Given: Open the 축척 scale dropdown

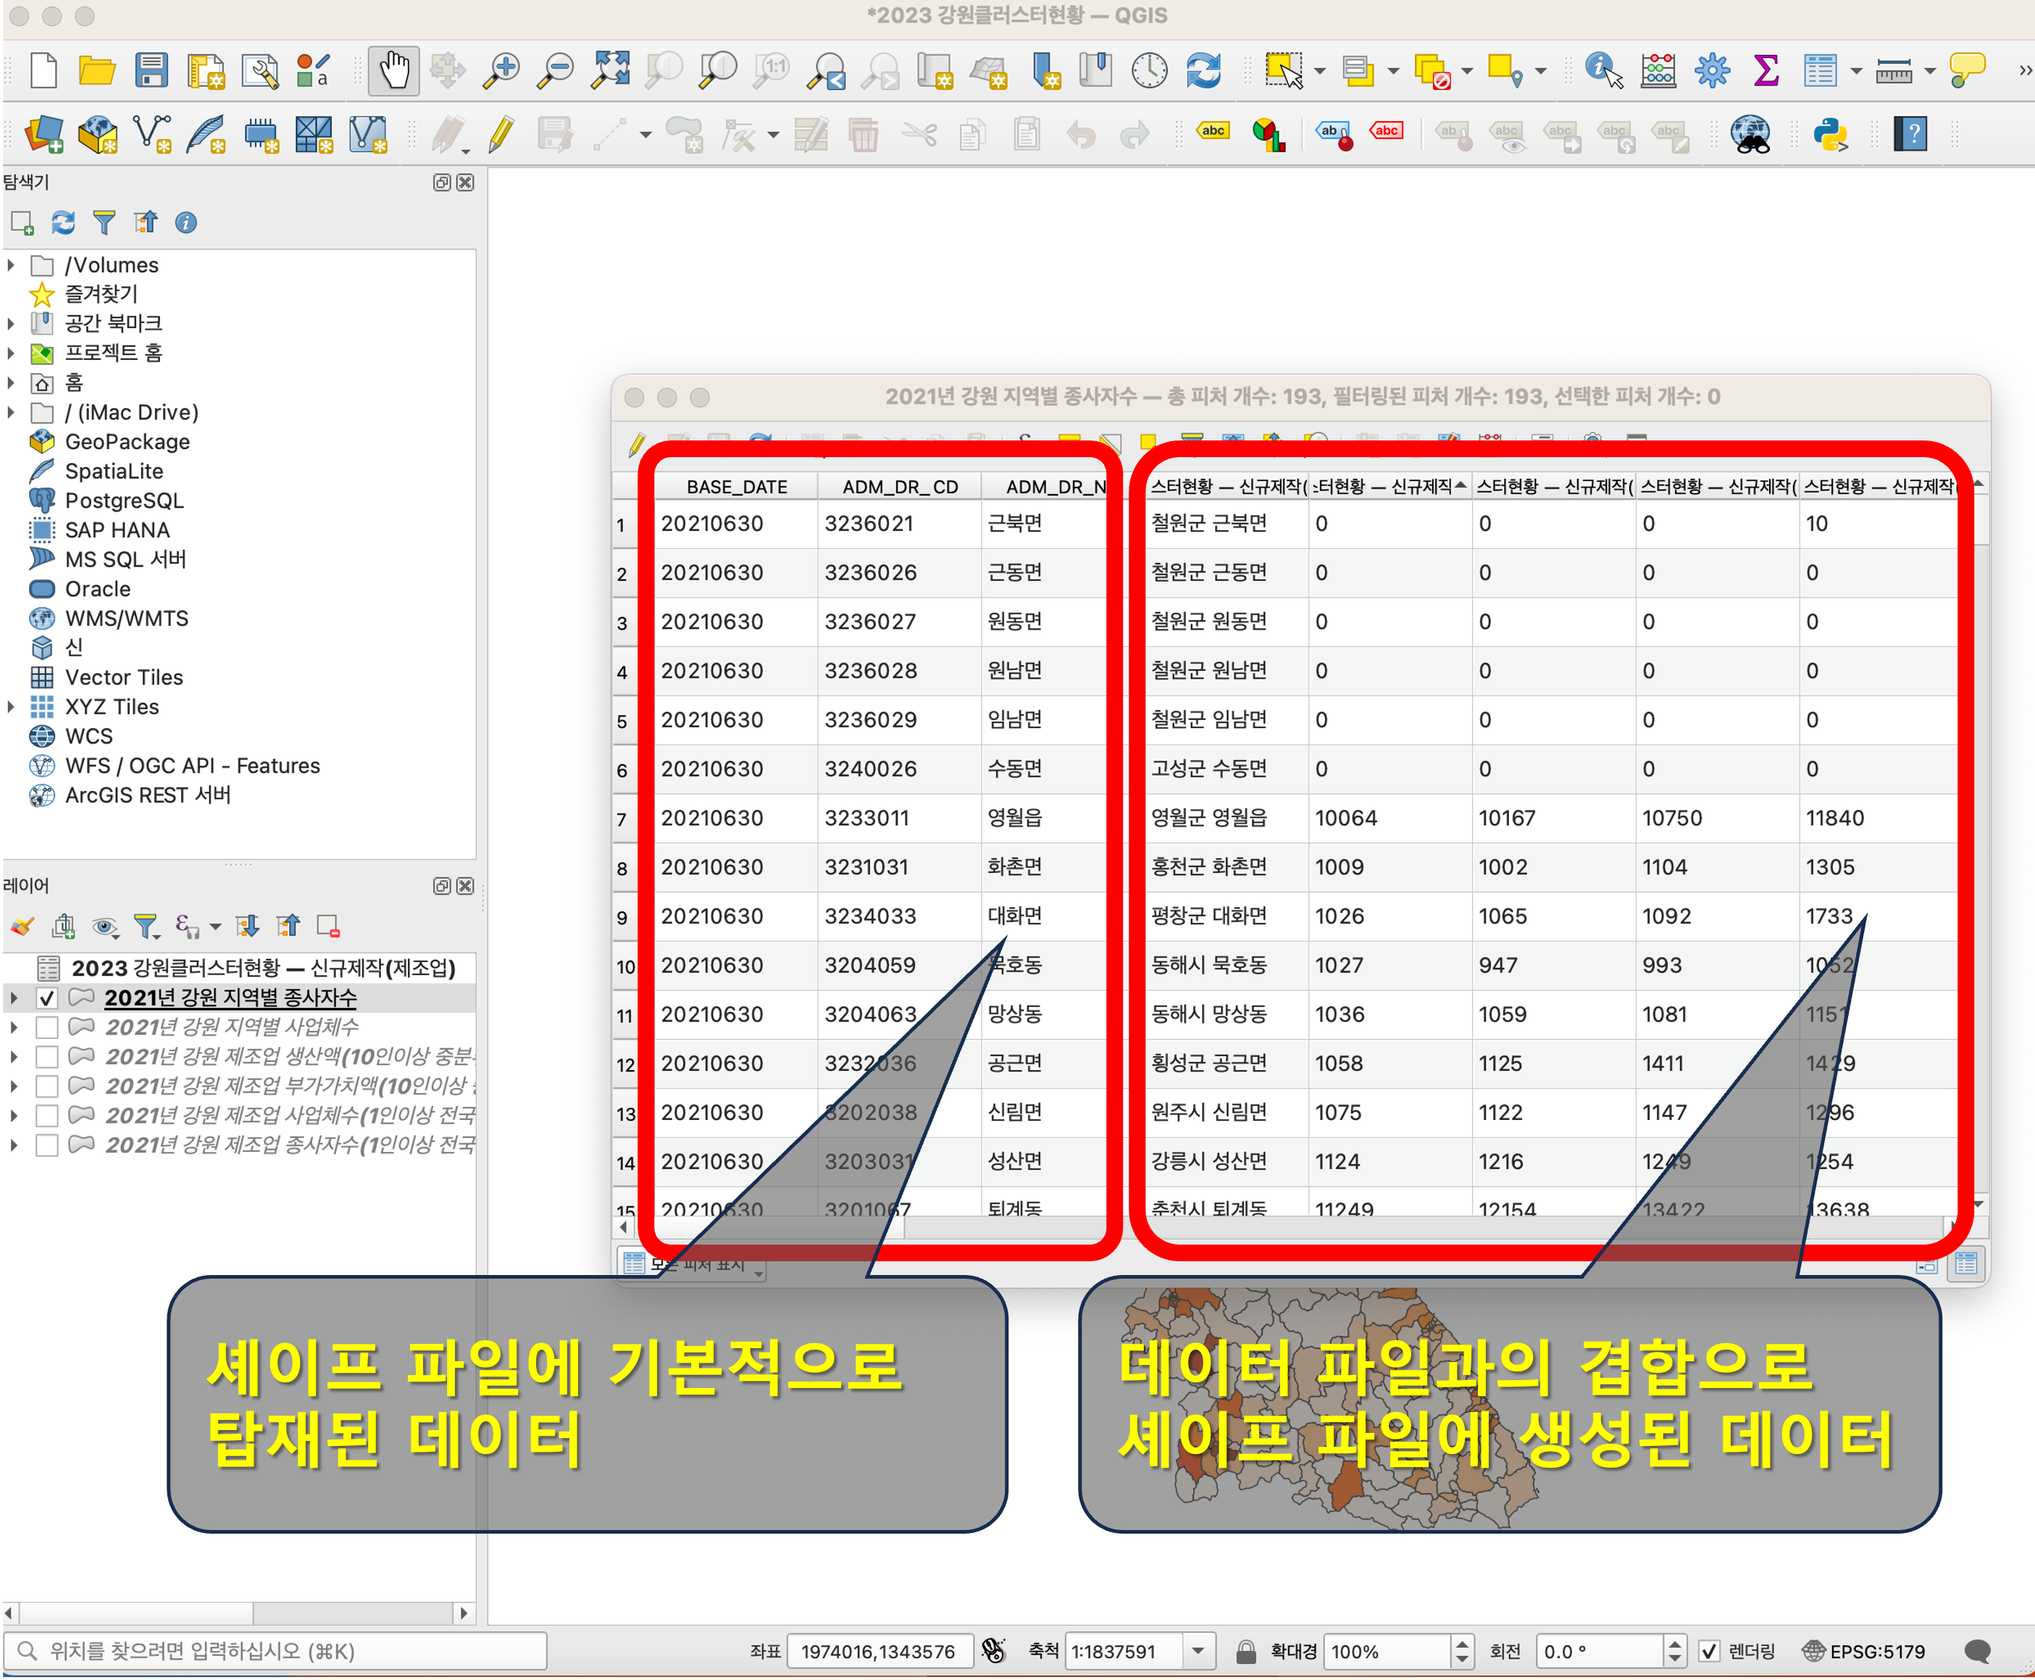Looking at the screenshot, I should click(1198, 1651).
